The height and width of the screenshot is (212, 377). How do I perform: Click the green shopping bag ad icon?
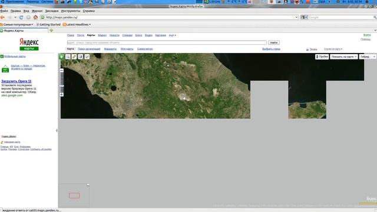coord(5,69)
